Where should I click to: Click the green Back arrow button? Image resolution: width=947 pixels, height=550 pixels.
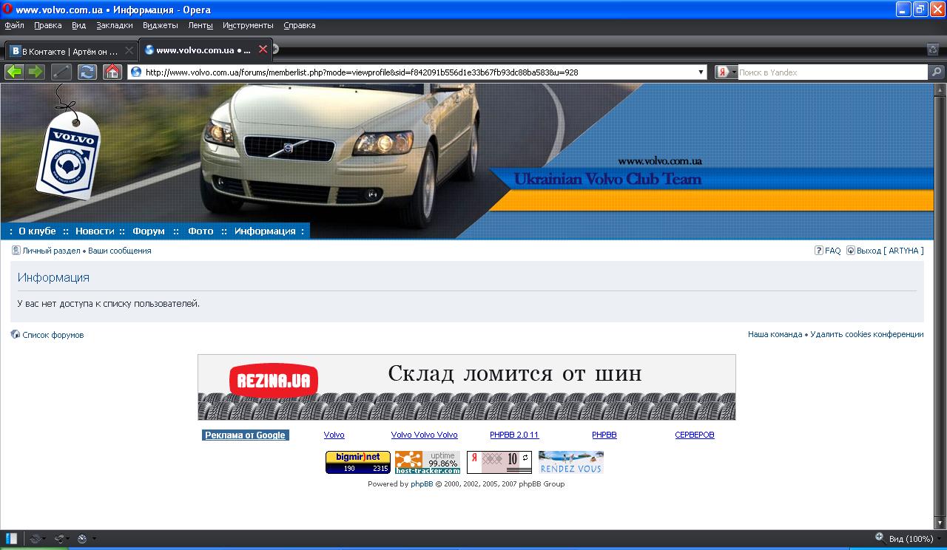(x=14, y=72)
